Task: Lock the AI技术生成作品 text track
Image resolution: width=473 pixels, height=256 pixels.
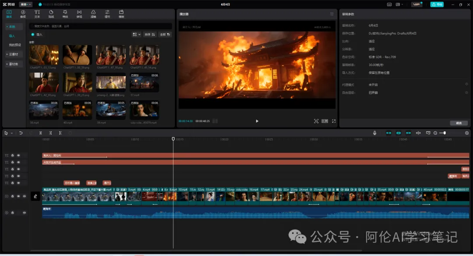Action: coord(13,162)
